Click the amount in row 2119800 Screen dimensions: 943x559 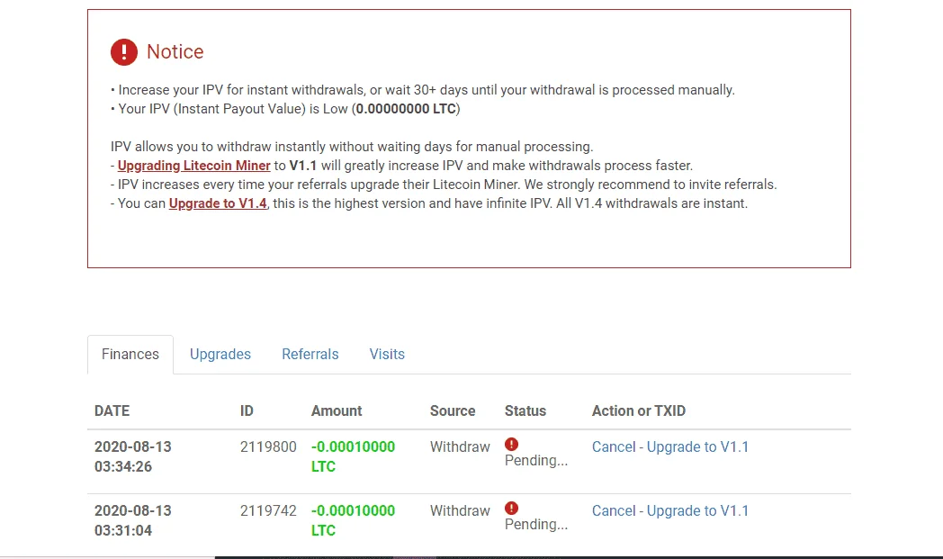point(353,456)
